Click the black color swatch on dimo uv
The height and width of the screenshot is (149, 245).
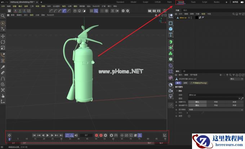(x=197, y=18)
